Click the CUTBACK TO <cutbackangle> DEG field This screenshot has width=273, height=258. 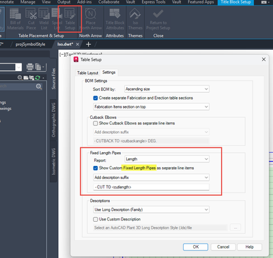(x=151, y=141)
